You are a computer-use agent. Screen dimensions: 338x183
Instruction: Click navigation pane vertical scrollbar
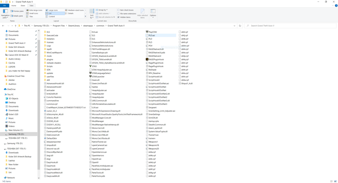pyautogui.click(x=39, y=105)
